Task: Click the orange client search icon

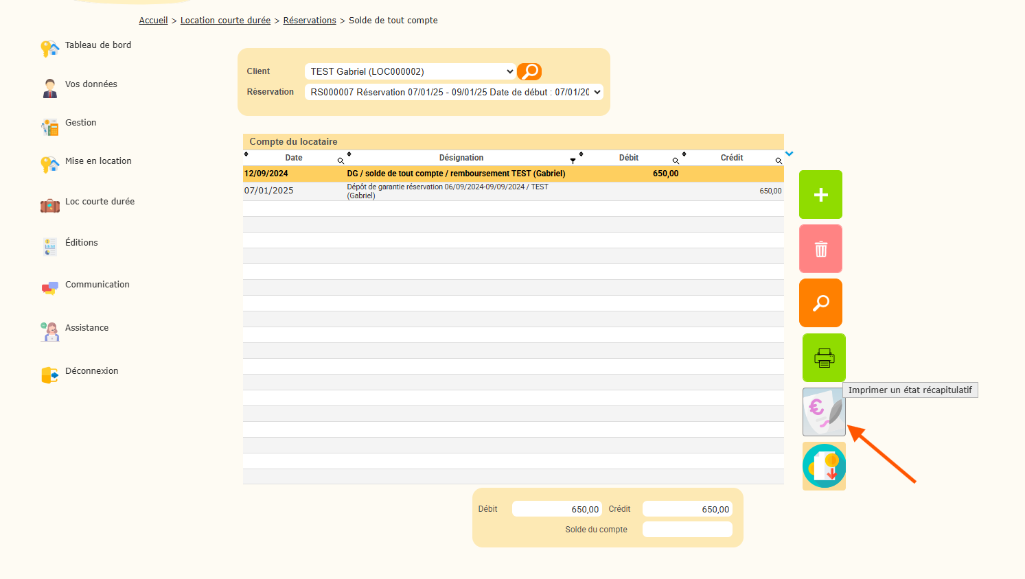Action: click(529, 71)
